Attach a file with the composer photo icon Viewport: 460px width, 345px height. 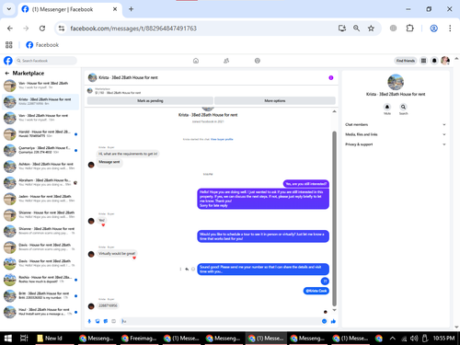pos(98,321)
